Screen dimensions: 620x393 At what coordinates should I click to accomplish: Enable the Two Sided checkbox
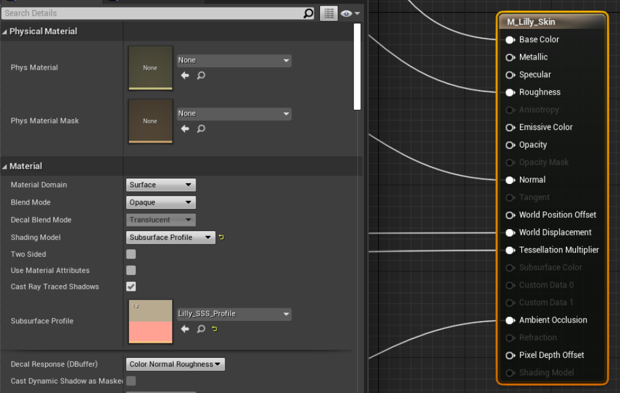coord(131,254)
